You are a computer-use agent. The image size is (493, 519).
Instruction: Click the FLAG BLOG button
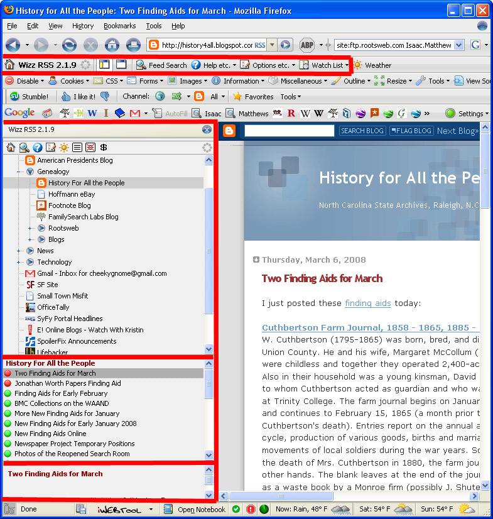tap(411, 131)
